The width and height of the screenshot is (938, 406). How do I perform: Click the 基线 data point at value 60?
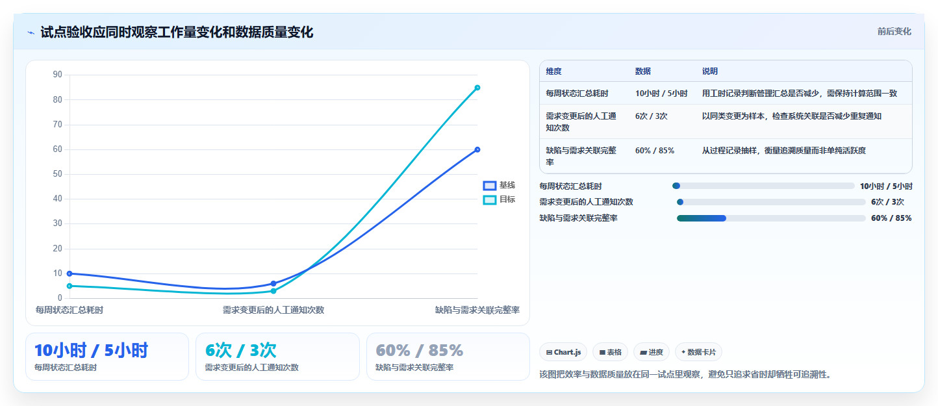(x=477, y=149)
